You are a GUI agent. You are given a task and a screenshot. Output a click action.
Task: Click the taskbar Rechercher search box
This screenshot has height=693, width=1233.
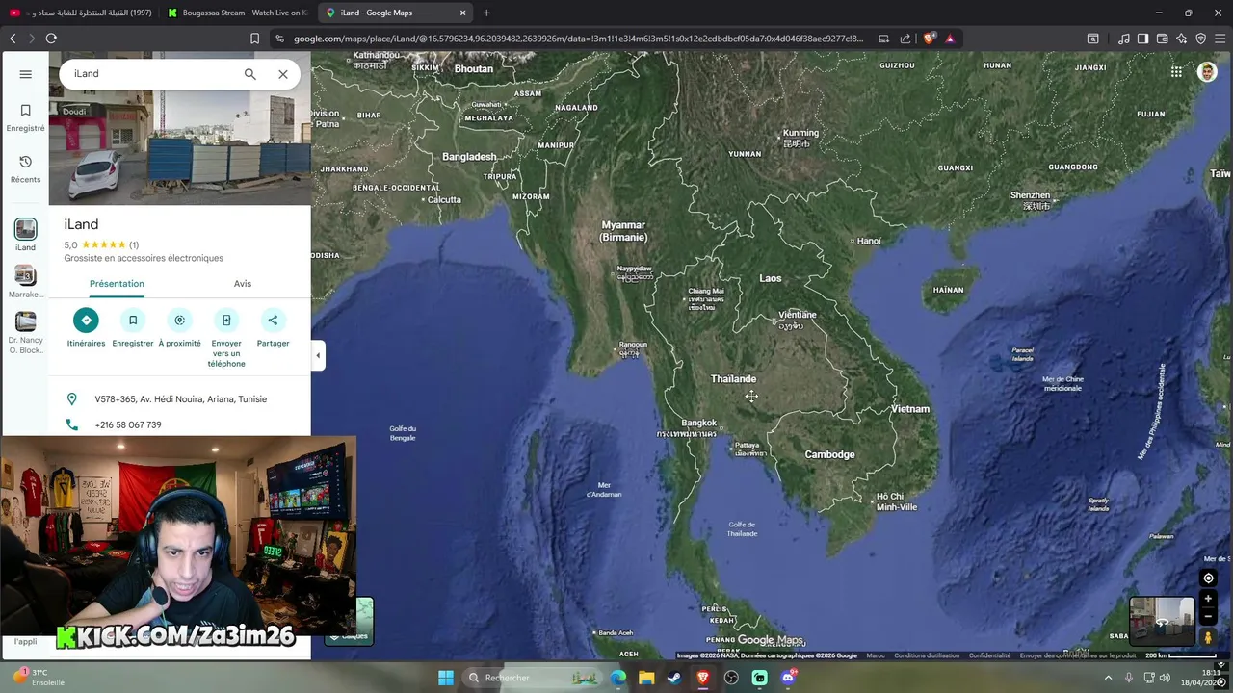click(x=531, y=678)
